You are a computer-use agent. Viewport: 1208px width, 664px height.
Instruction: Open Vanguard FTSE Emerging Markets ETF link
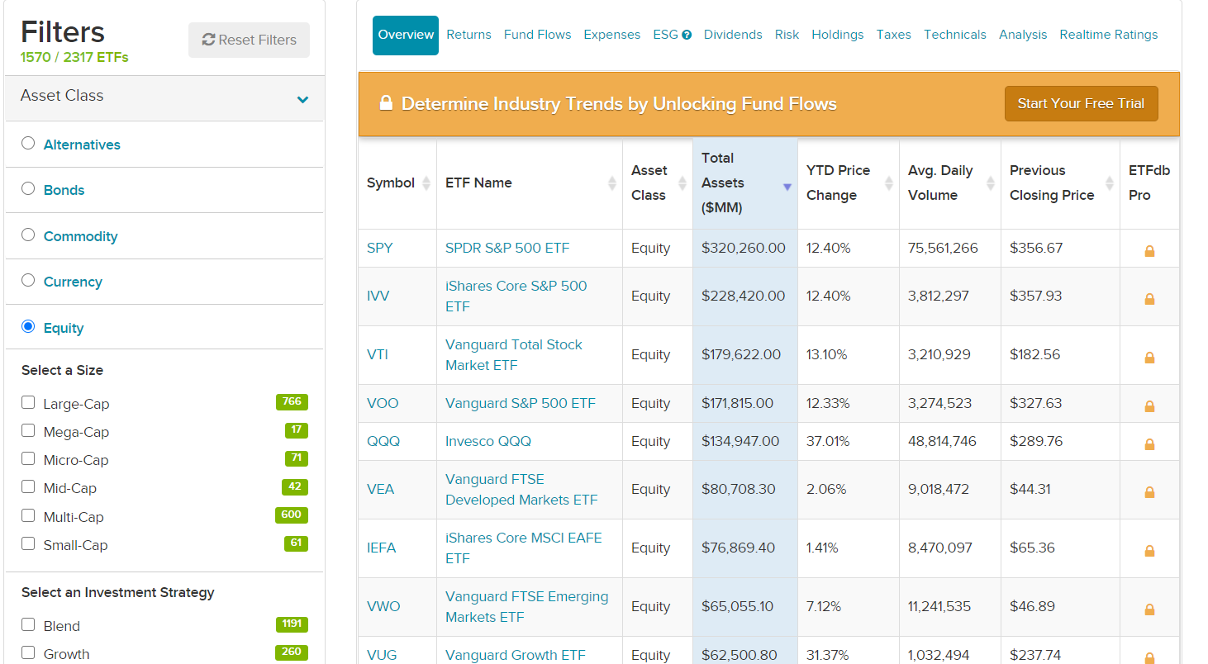tap(526, 606)
